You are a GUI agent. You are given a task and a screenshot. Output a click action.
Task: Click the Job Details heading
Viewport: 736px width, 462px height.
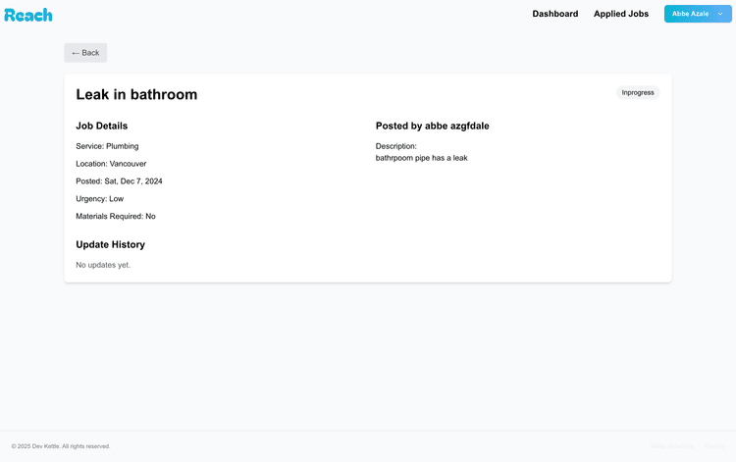point(101,126)
